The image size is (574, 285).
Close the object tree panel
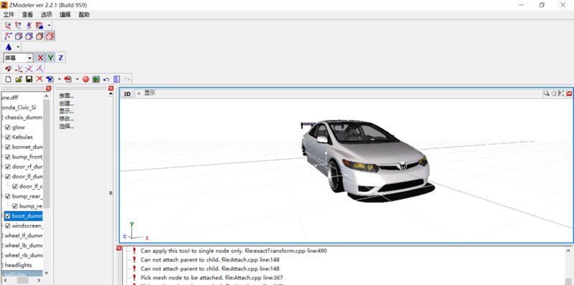49,88
